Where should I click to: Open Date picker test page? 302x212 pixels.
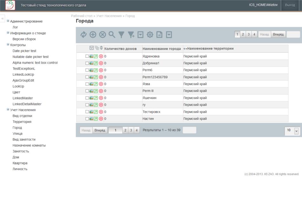(x=24, y=51)
